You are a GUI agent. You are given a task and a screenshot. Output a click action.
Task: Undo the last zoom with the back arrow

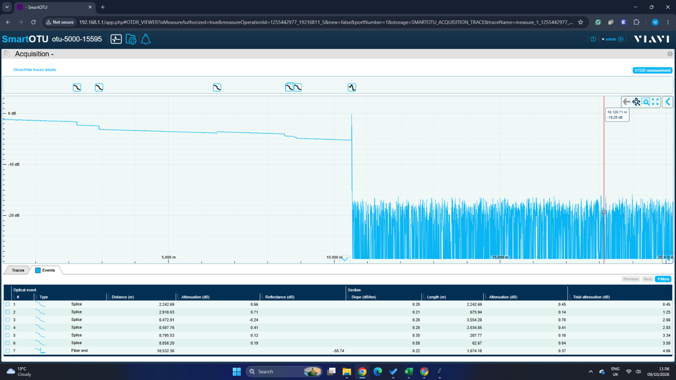(x=626, y=102)
